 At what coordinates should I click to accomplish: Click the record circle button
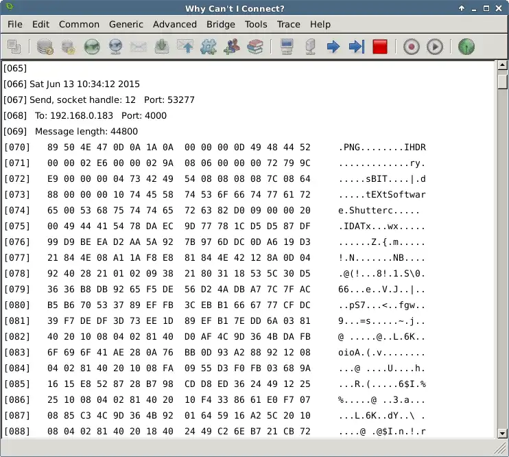pos(412,47)
